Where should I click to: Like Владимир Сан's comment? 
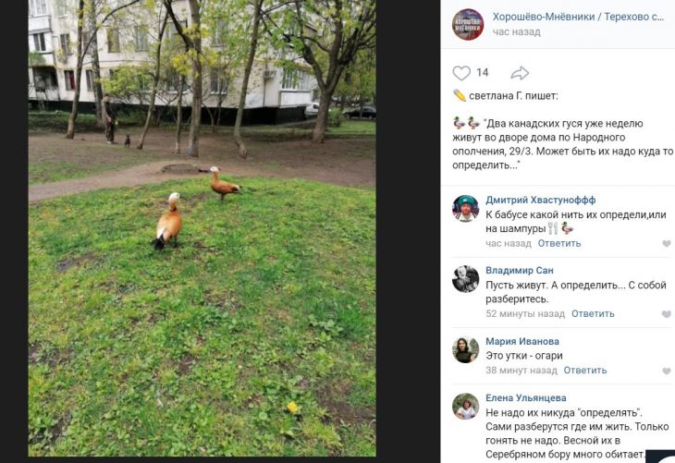(x=667, y=314)
